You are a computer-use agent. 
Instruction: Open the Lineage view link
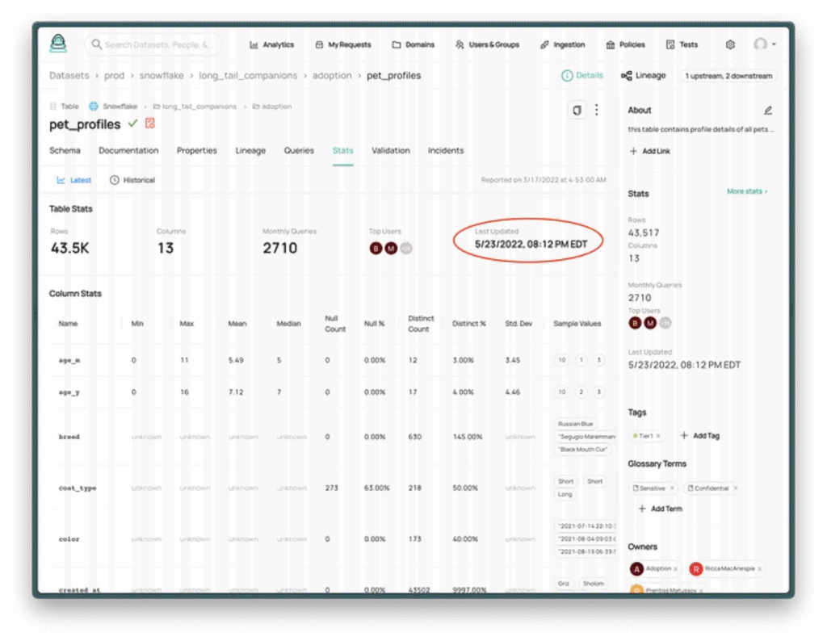tap(643, 75)
